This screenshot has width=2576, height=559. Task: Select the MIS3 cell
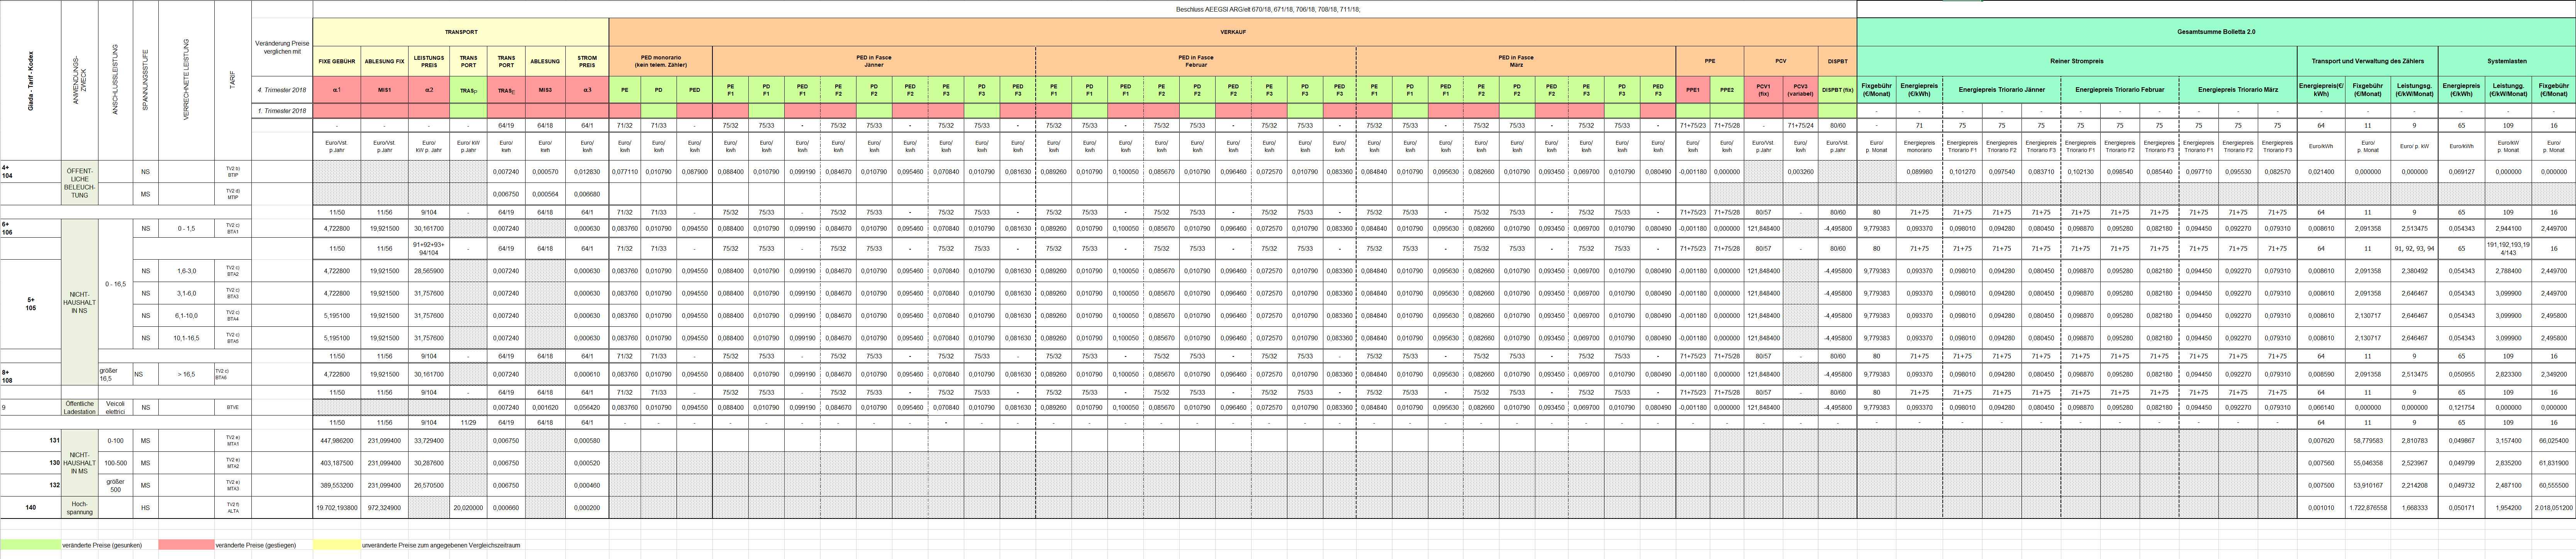pyautogui.click(x=545, y=90)
